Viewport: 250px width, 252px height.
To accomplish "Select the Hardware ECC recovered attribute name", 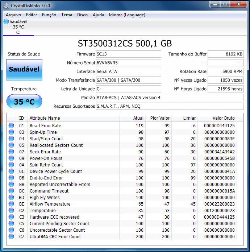I will 54,217.
